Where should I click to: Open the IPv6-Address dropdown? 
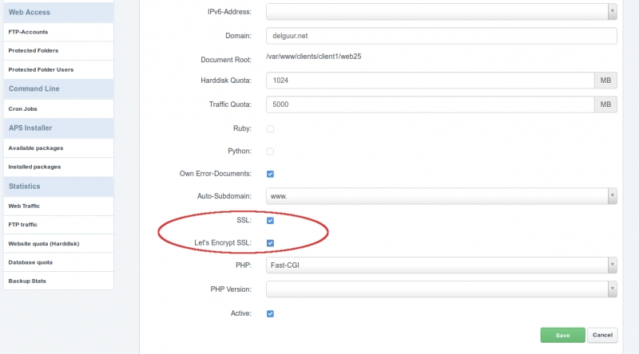tap(442, 12)
